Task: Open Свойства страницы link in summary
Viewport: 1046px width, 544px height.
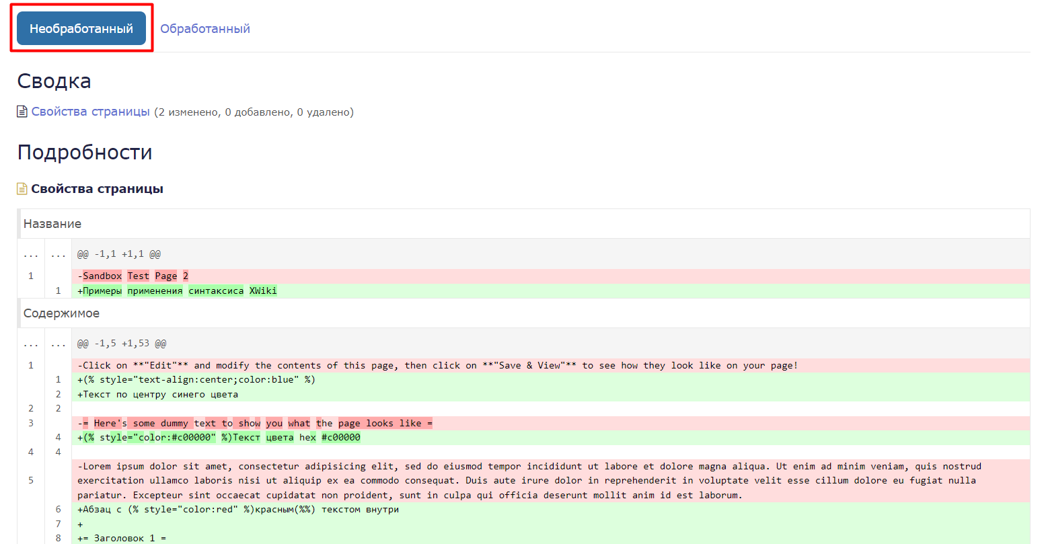Action: click(91, 112)
